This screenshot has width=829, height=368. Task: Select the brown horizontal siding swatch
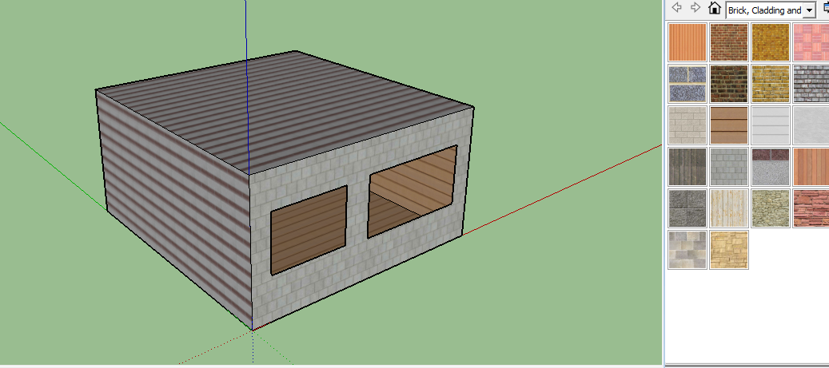tap(729, 125)
